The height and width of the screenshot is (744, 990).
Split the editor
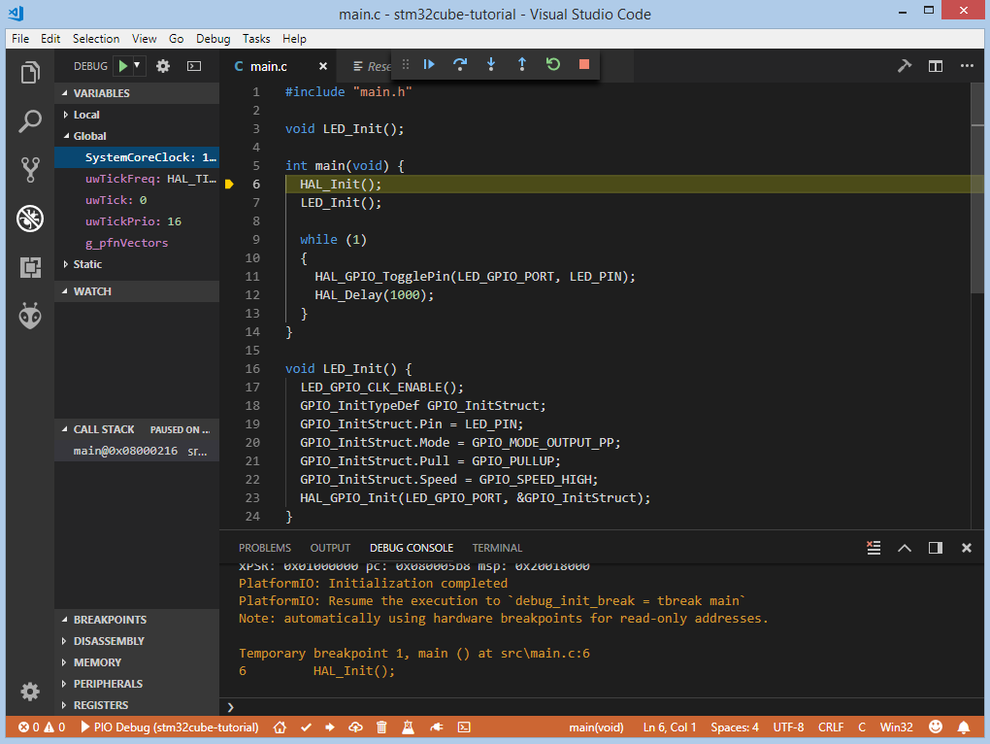pyautogui.click(x=936, y=66)
